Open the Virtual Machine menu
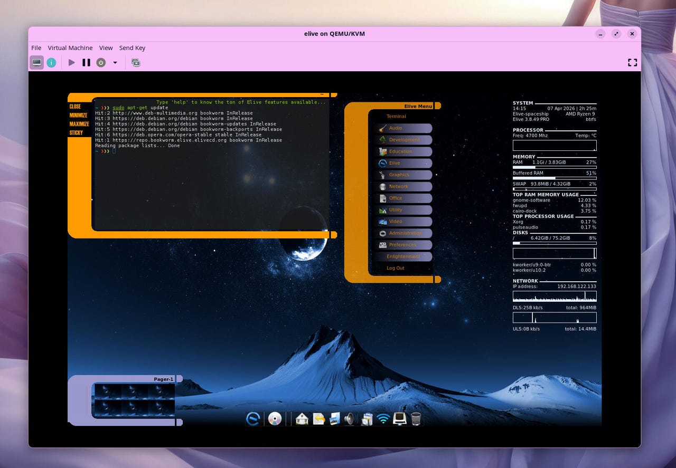The width and height of the screenshot is (676, 468). pyautogui.click(x=70, y=48)
